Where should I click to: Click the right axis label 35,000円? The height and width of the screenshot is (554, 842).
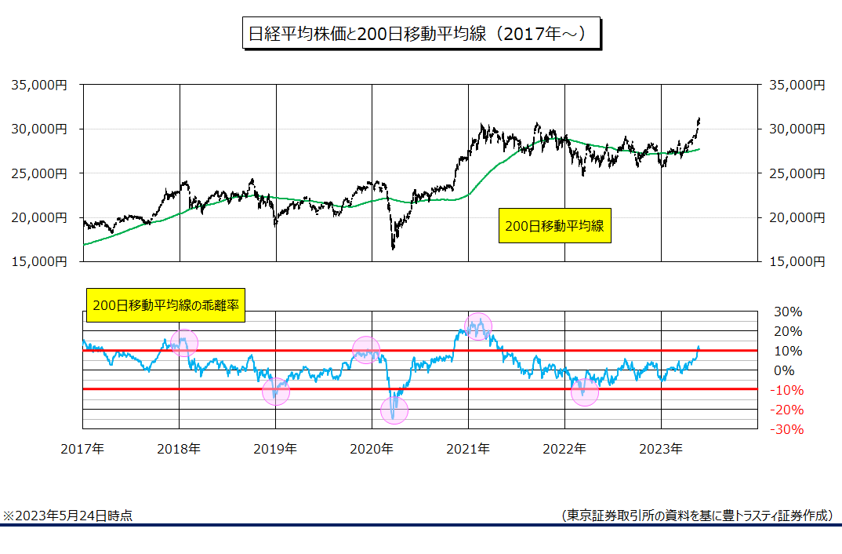(797, 85)
